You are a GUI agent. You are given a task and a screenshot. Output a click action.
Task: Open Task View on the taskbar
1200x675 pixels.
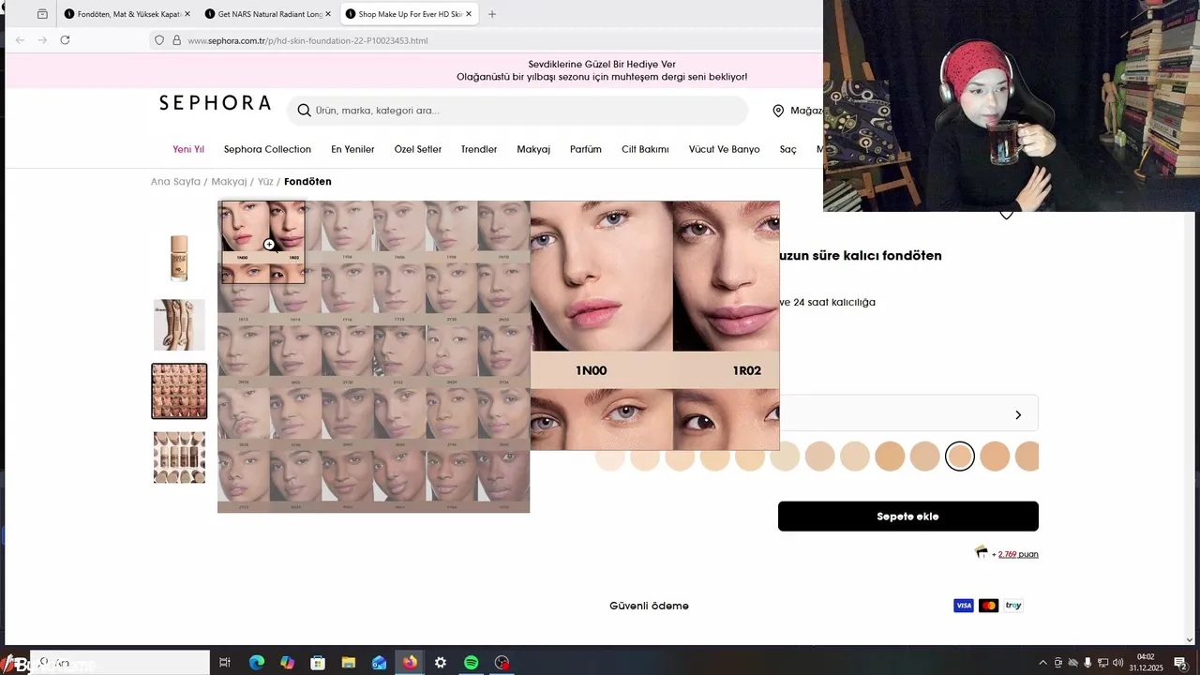(225, 663)
